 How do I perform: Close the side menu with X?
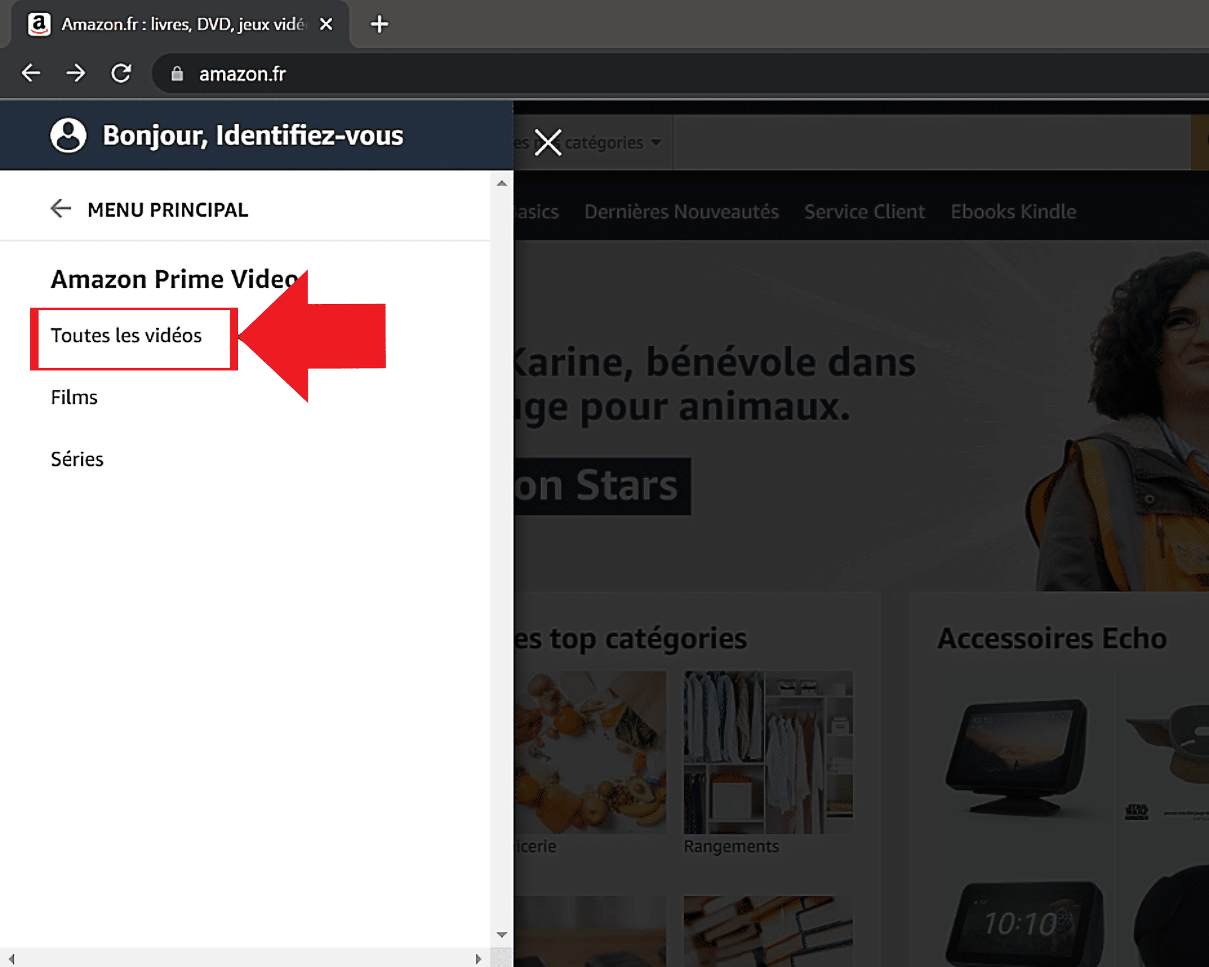548,143
